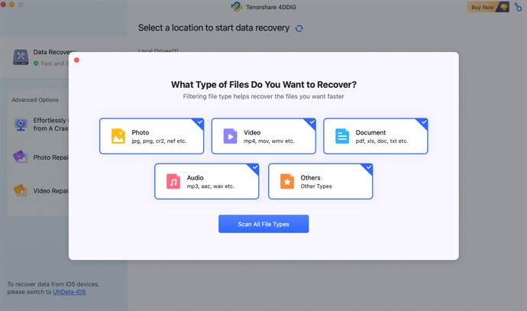The width and height of the screenshot is (527, 311).
Task: Uncheck the Photo file type checkmark
Action: point(199,122)
